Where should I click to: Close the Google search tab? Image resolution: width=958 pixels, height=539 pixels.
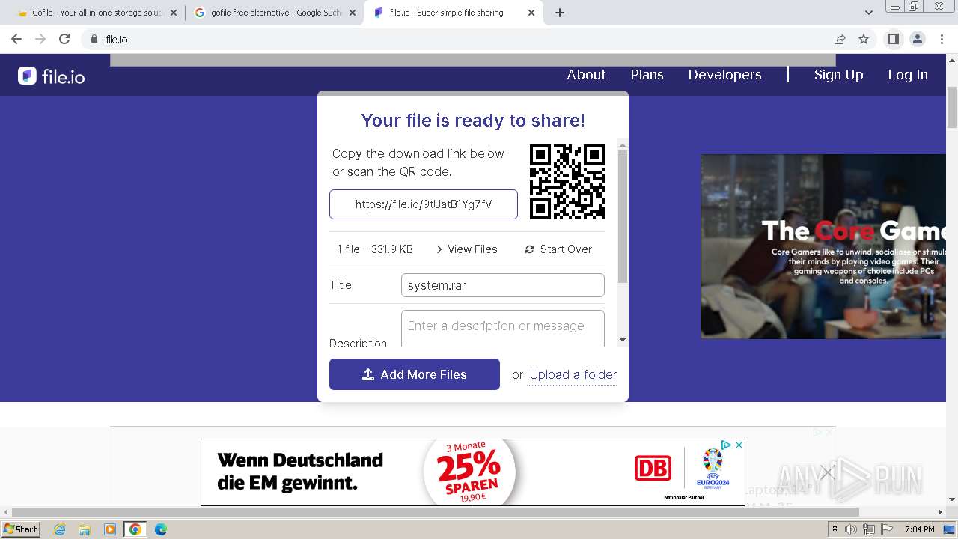353,13
